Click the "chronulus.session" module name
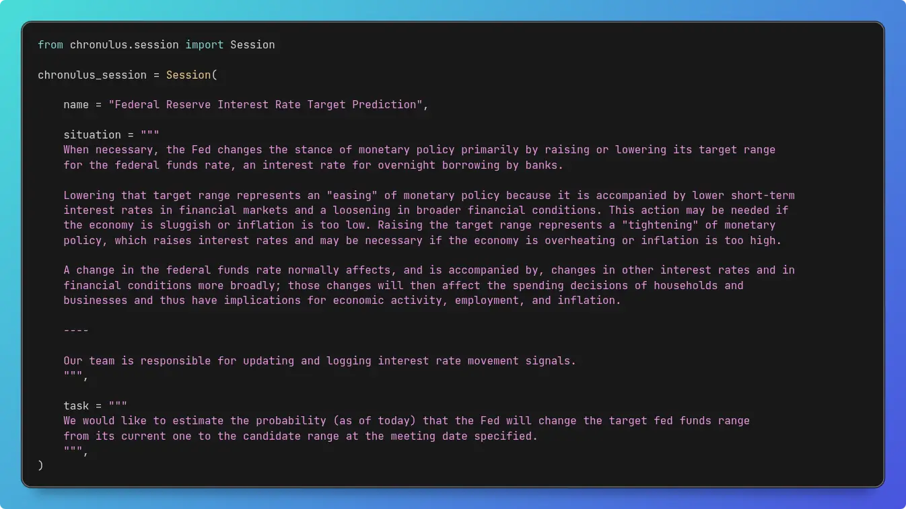Screen dimensions: 906x509 [125, 45]
